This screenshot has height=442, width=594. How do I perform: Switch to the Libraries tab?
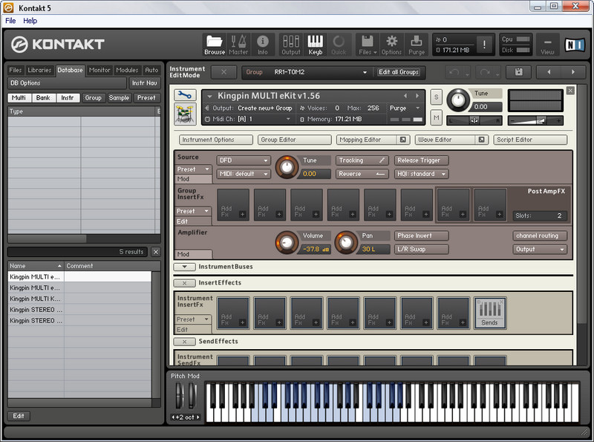pyautogui.click(x=39, y=70)
